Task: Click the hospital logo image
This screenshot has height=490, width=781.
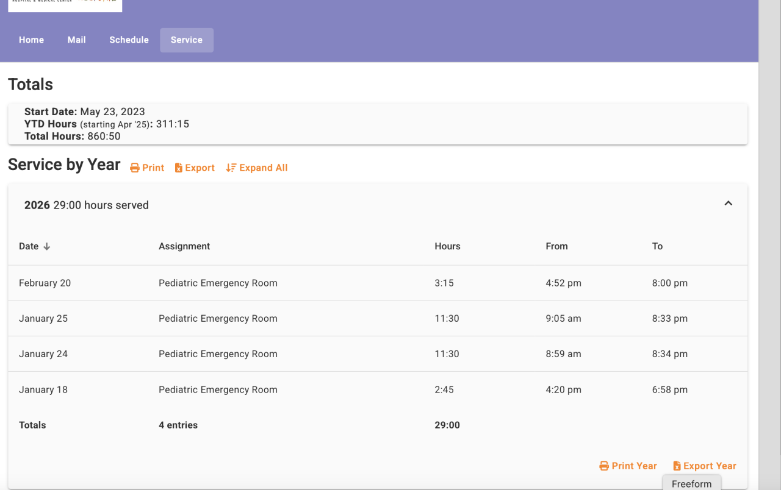Action: point(65,5)
